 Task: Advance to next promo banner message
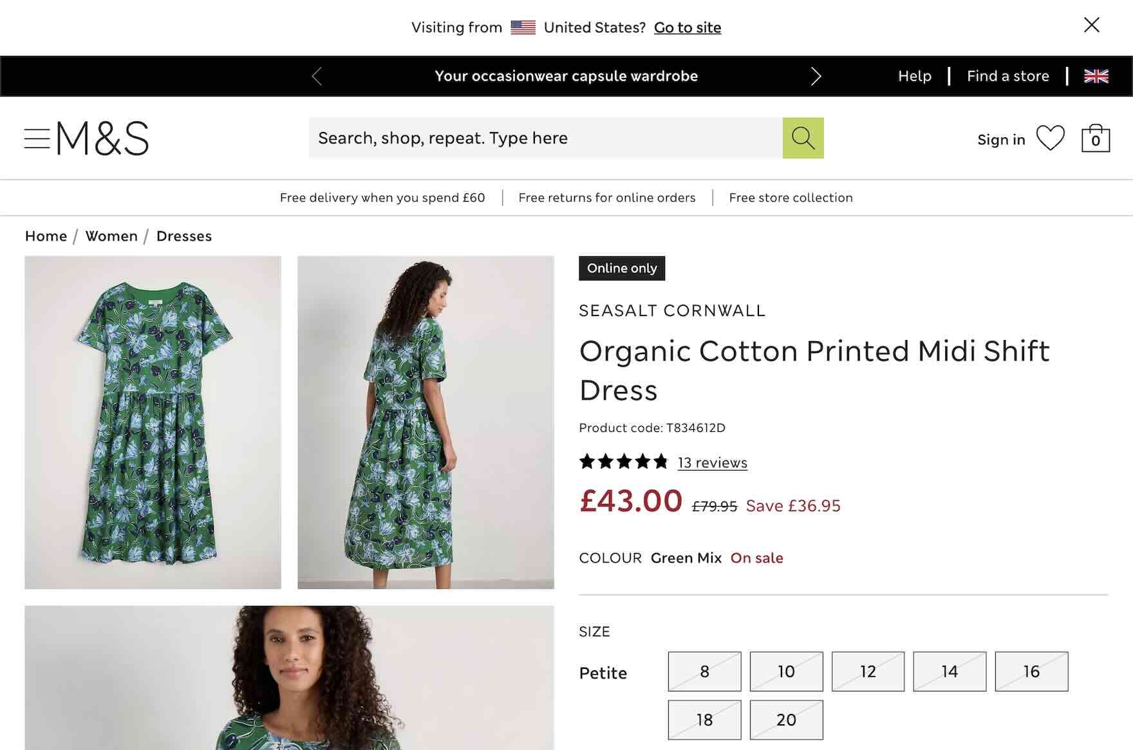[816, 77]
